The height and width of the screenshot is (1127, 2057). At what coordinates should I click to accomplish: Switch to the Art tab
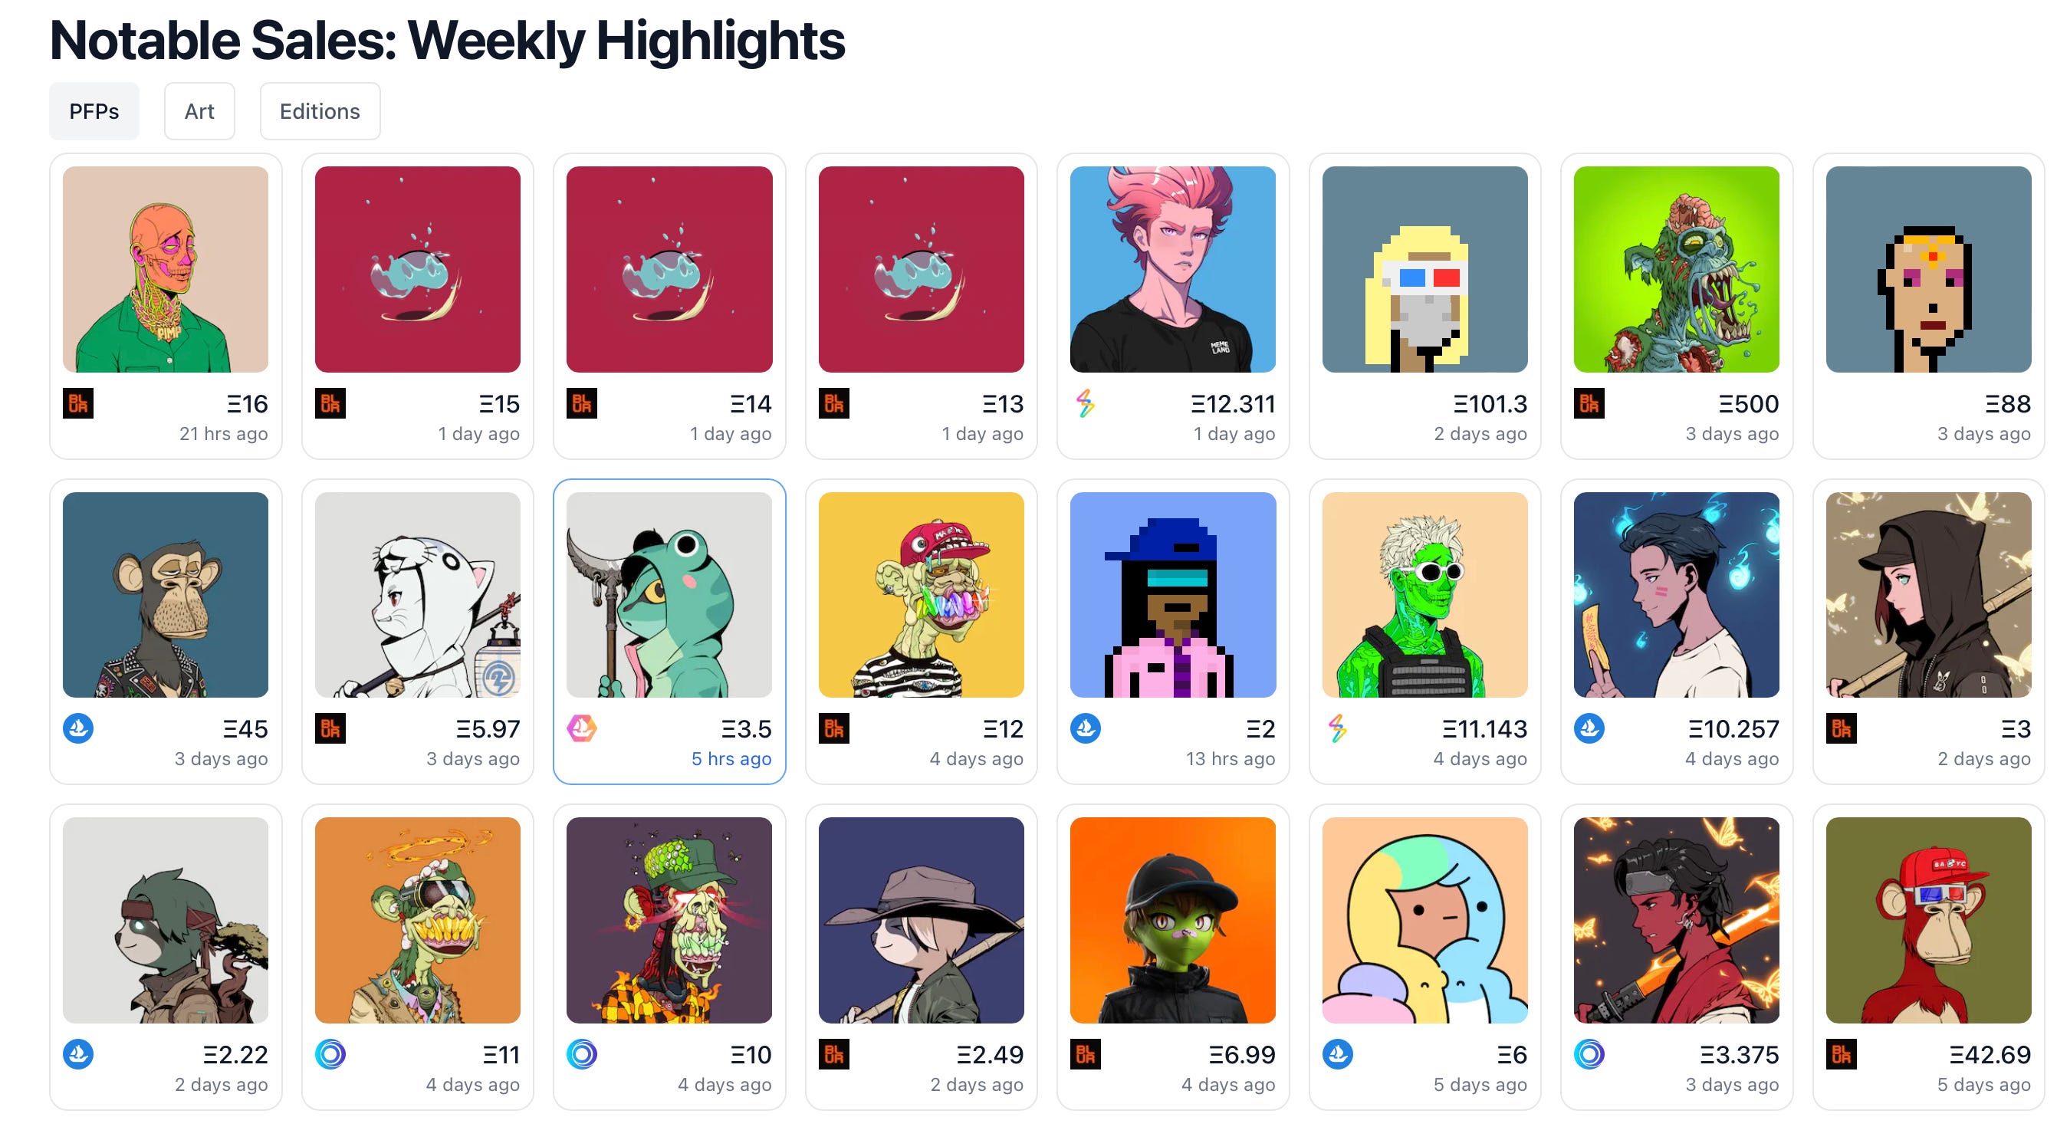[199, 111]
